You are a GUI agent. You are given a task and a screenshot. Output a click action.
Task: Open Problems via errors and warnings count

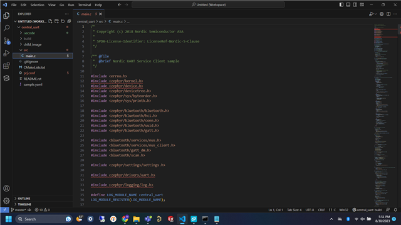click(42, 210)
